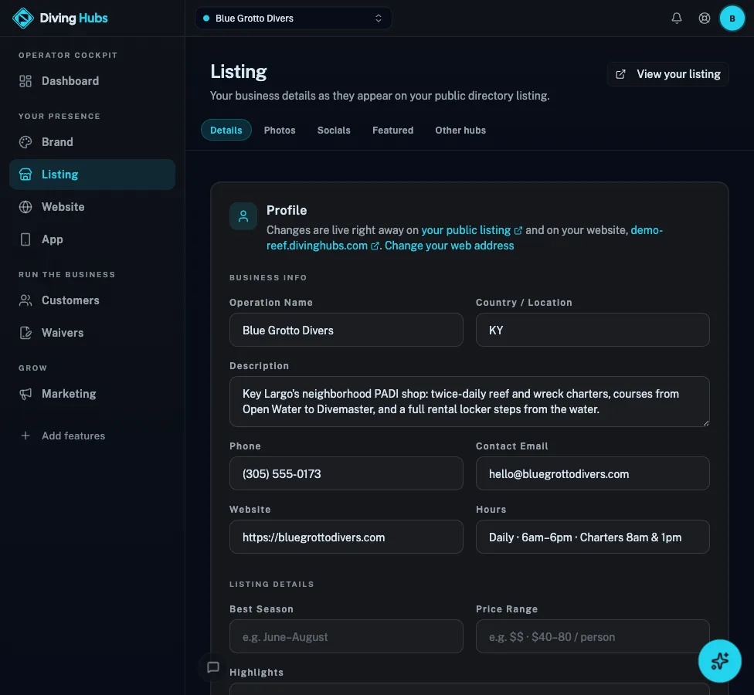754x695 pixels.
Task: Open the your public listing link
Action: [x=471, y=230]
